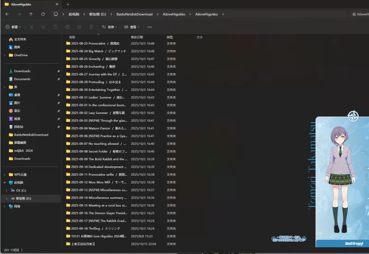Select folder 2025-08-25 Sincerity
The width and height of the screenshot is (369, 254).
pyautogui.click(x=121, y=59)
